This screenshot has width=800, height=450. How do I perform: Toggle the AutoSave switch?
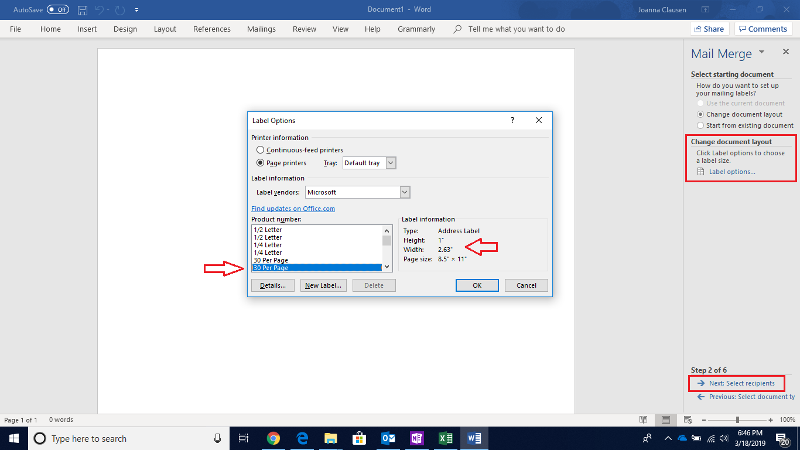[x=58, y=10]
